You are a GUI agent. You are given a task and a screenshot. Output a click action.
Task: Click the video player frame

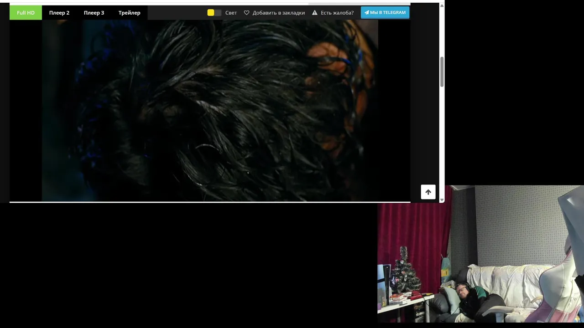[x=210, y=110]
